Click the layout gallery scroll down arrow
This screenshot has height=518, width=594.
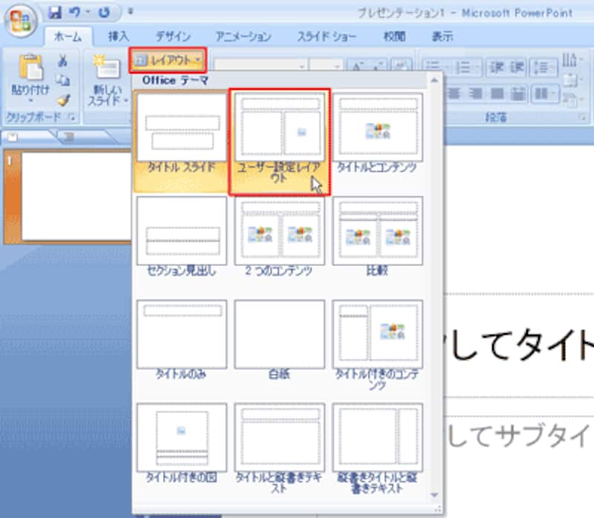tap(434, 496)
